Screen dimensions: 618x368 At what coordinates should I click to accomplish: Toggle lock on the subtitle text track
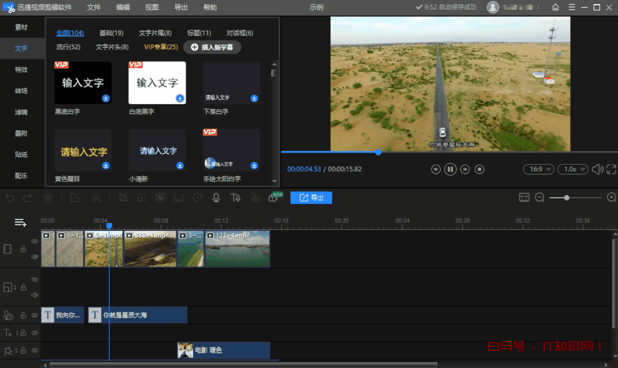[x=23, y=315]
